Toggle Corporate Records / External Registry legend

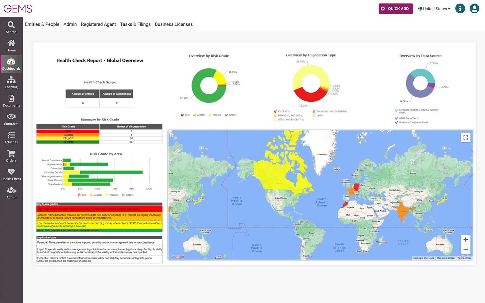click(417, 111)
